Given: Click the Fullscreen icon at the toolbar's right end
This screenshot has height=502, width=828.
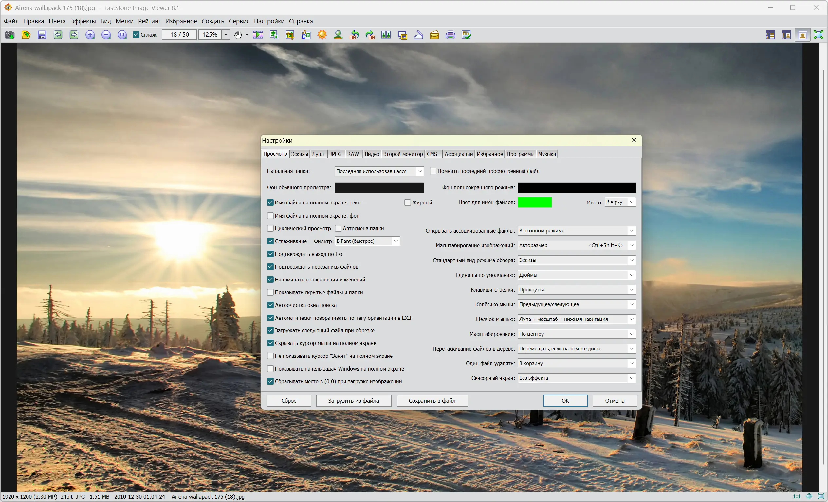Looking at the screenshot, I should (x=819, y=35).
